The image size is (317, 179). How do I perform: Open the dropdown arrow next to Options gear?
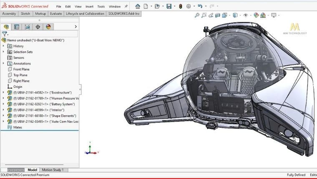(x=194, y=6)
